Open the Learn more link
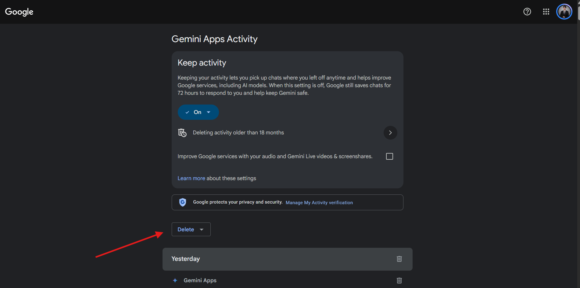 [191, 178]
